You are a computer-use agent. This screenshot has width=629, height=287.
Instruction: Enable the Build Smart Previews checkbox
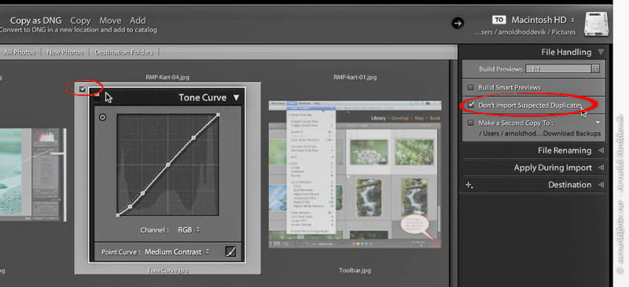(x=471, y=87)
